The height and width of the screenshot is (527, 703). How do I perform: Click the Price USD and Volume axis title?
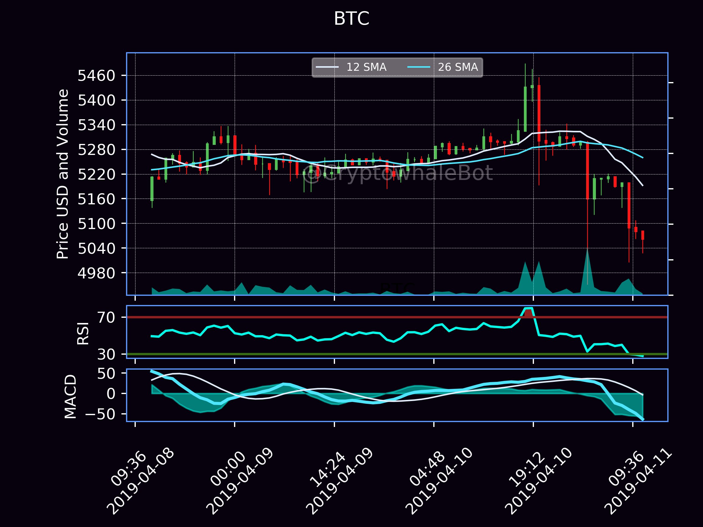pos(63,174)
